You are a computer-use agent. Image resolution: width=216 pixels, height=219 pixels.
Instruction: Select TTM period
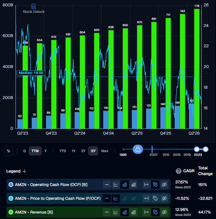click(35, 151)
